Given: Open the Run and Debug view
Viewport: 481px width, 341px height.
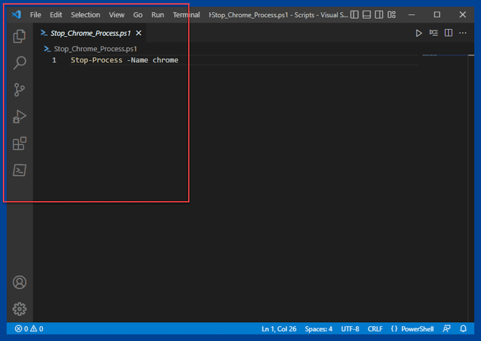Looking at the screenshot, I should click(20, 116).
